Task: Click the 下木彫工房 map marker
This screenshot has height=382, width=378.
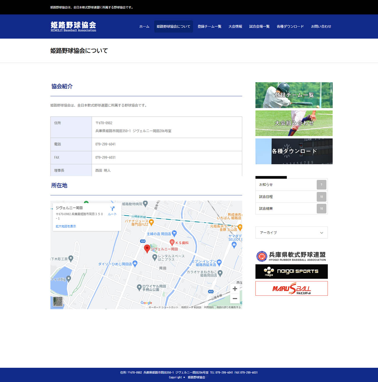Action: click(71, 258)
